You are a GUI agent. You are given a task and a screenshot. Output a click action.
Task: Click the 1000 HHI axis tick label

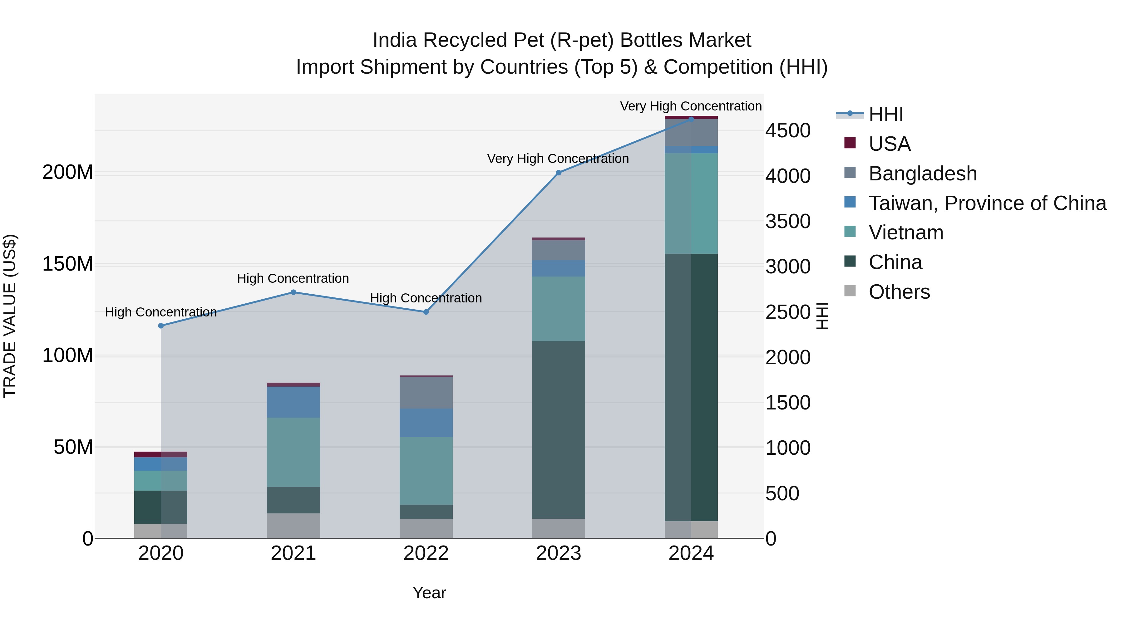[x=788, y=448]
